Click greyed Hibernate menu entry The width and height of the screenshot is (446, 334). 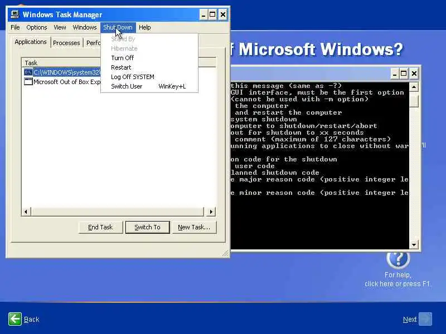[x=149, y=48]
